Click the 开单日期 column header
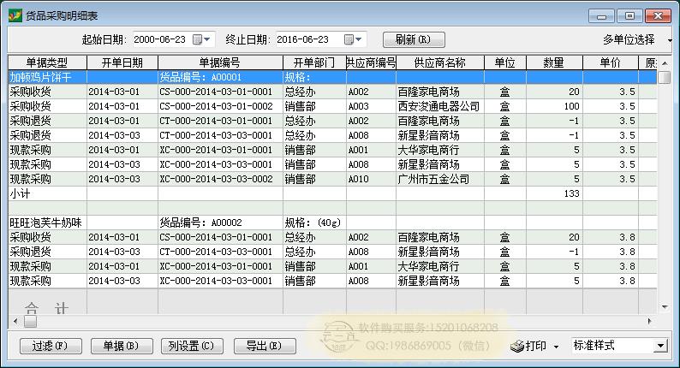This screenshot has width=680, height=368. [x=122, y=62]
